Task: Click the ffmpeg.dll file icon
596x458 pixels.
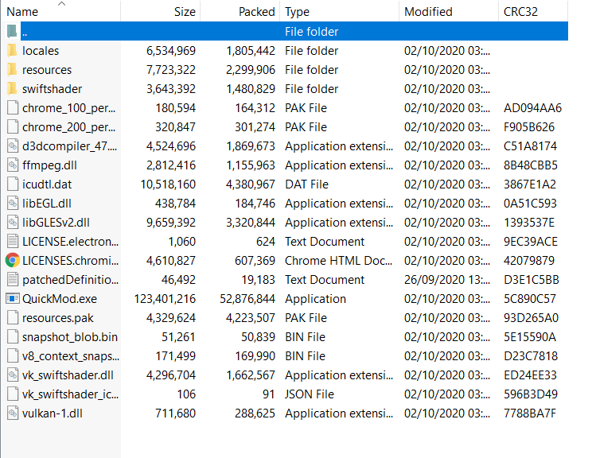Action: click(12, 165)
